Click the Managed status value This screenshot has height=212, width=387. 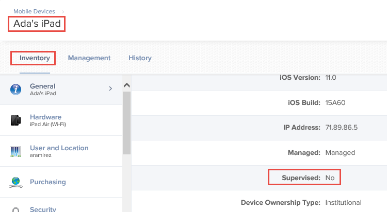(x=340, y=153)
